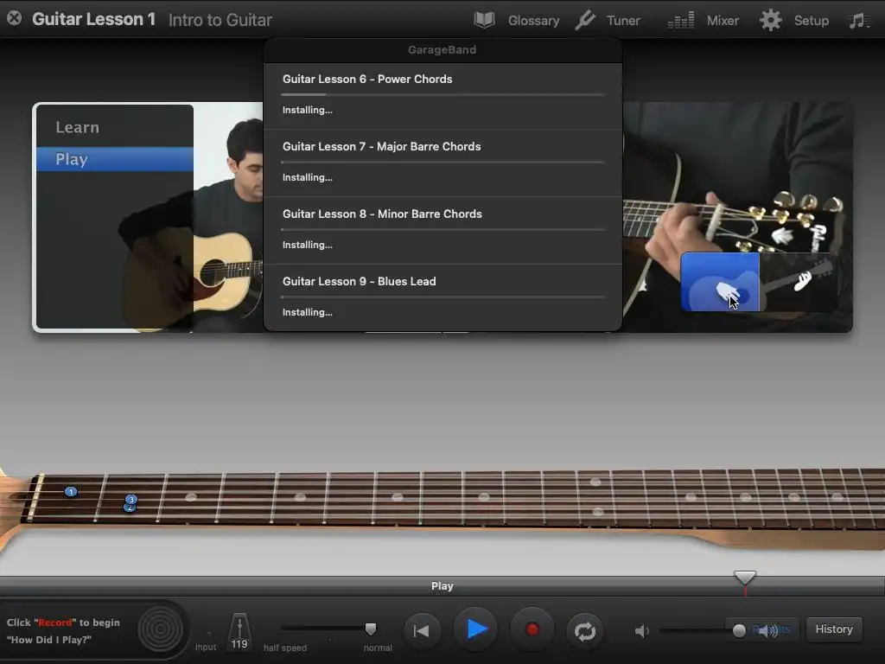
Task: Open the Setup gear icon
Action: tap(770, 21)
